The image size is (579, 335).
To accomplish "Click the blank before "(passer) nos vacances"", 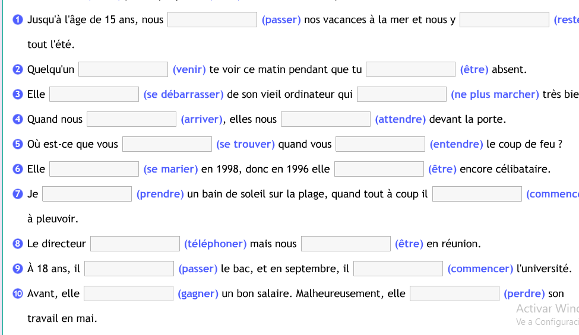I will click(212, 20).
